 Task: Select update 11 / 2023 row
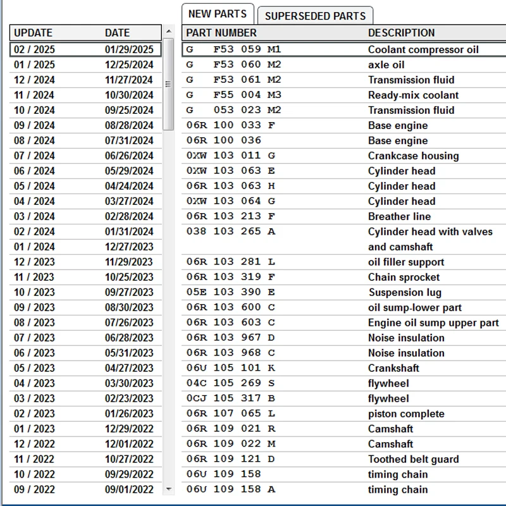coord(85,277)
